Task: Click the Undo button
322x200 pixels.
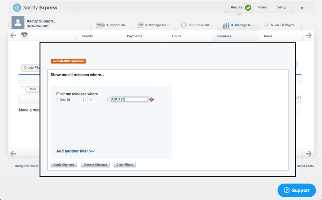Action: click(32, 89)
